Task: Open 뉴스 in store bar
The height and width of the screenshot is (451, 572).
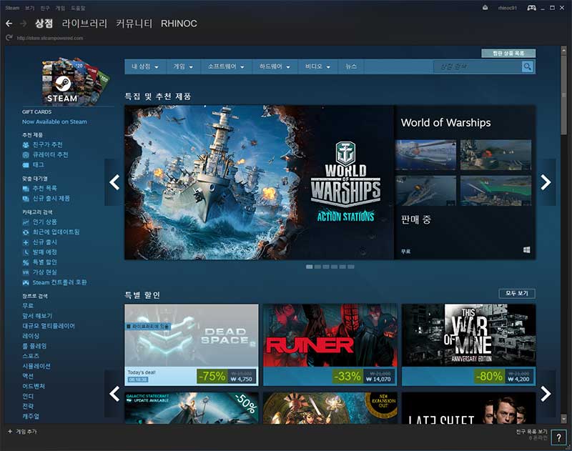Action: (x=350, y=66)
